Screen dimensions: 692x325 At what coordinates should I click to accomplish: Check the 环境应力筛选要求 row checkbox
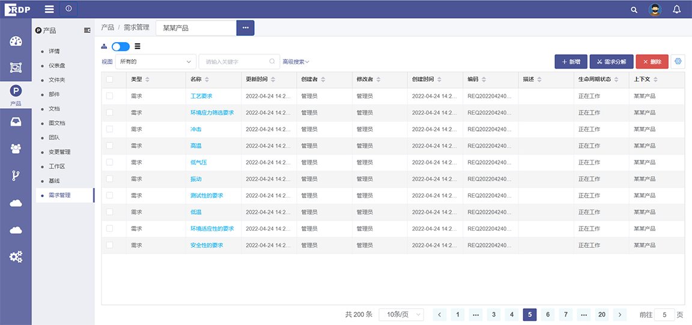[109, 112]
